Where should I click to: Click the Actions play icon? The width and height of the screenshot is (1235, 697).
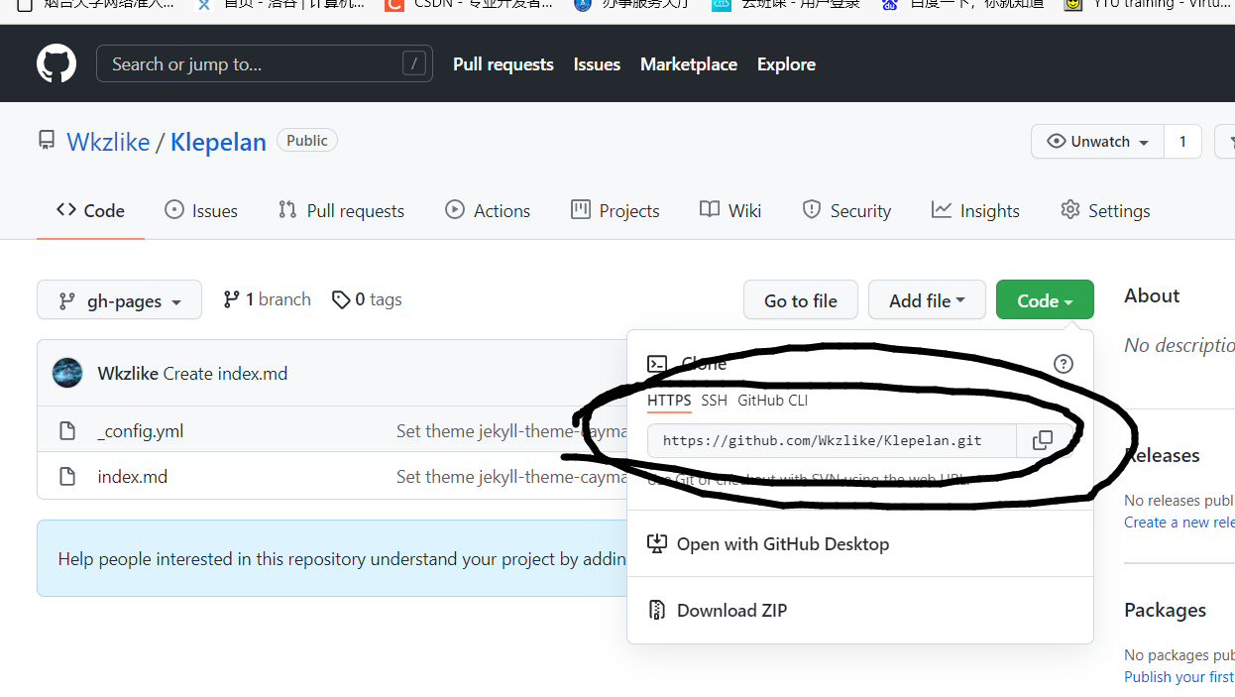click(x=455, y=209)
